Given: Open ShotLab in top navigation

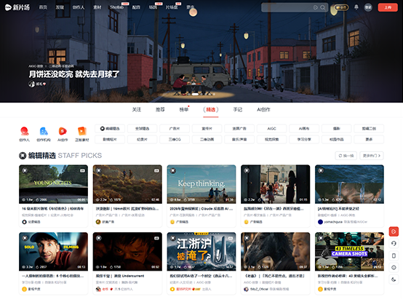Looking at the screenshot, I should click(x=116, y=7).
